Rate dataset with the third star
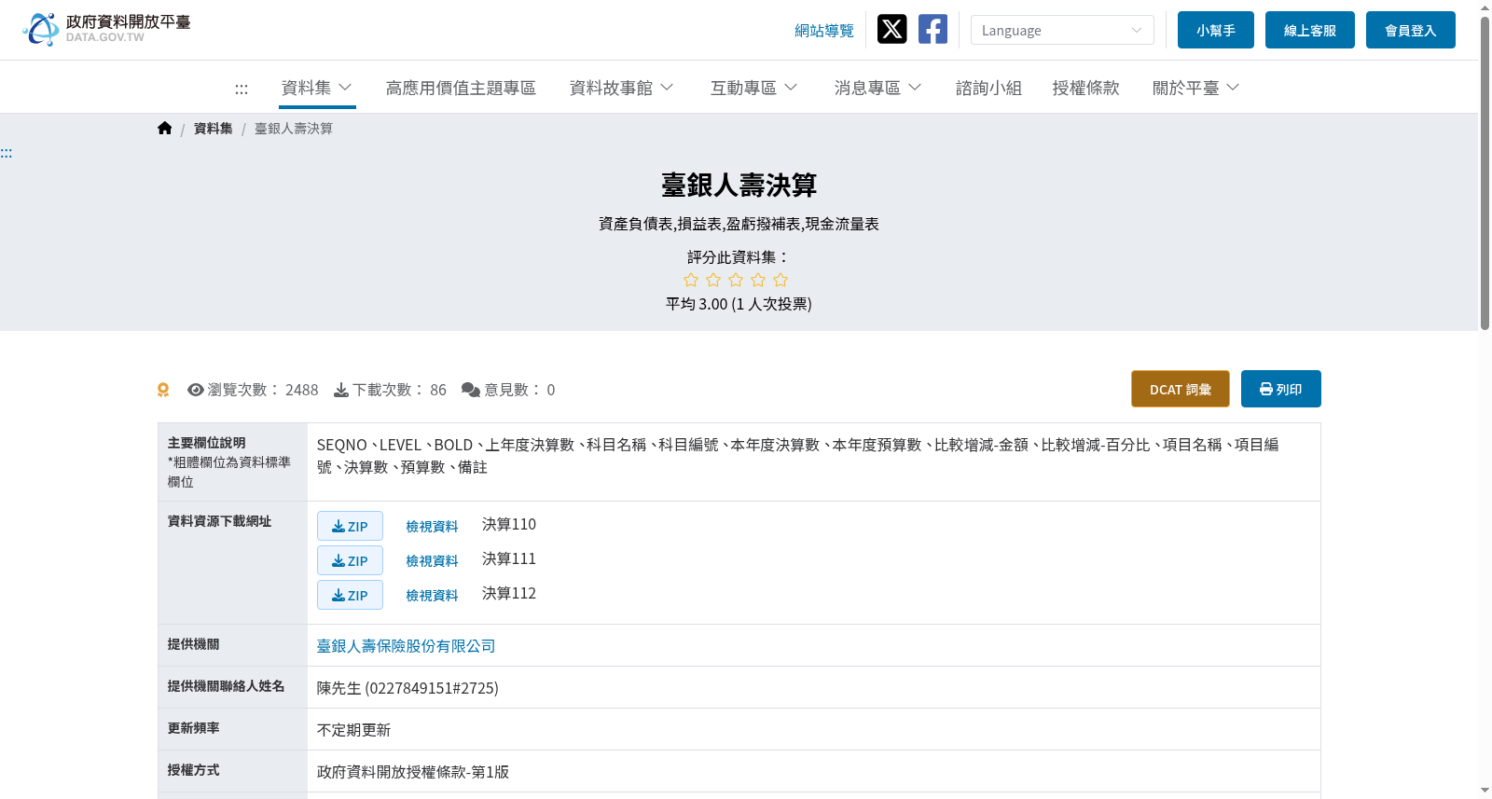 pos(736,280)
